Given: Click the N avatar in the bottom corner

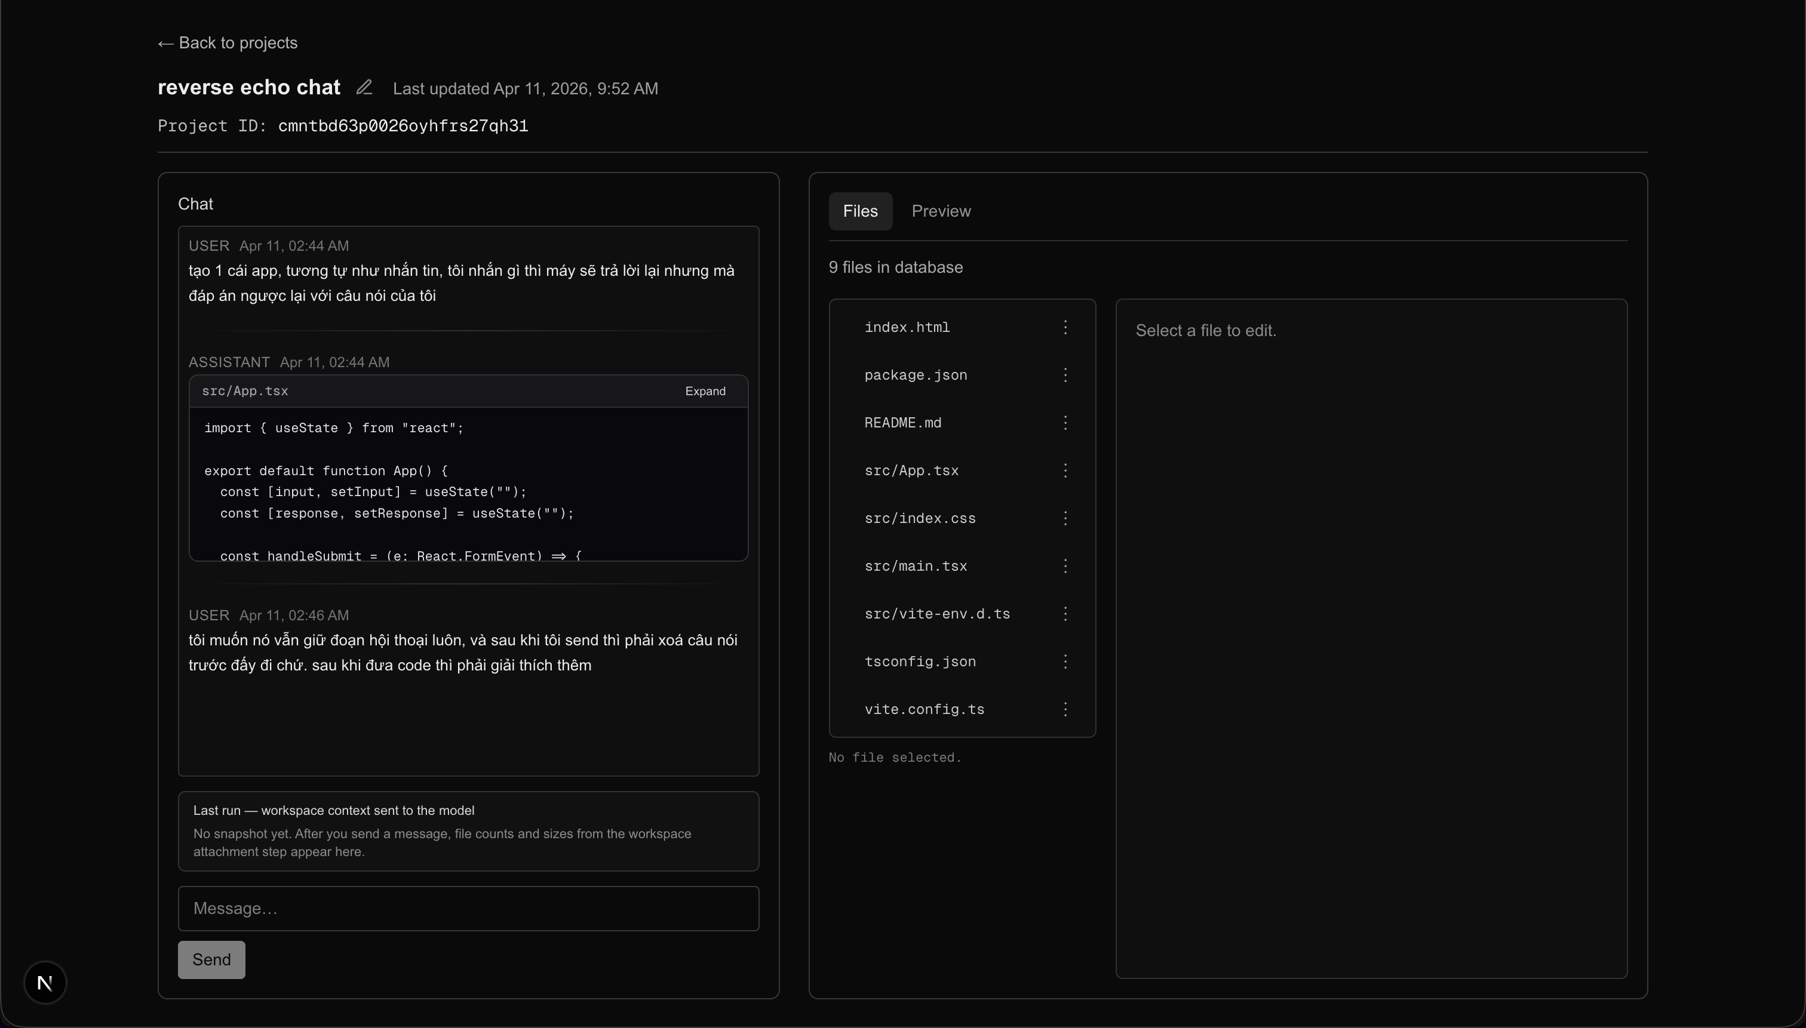Looking at the screenshot, I should [45, 981].
